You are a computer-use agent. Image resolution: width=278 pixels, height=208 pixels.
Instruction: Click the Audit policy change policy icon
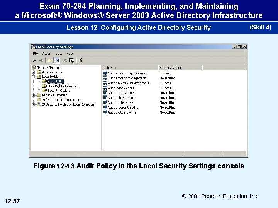[105, 97]
